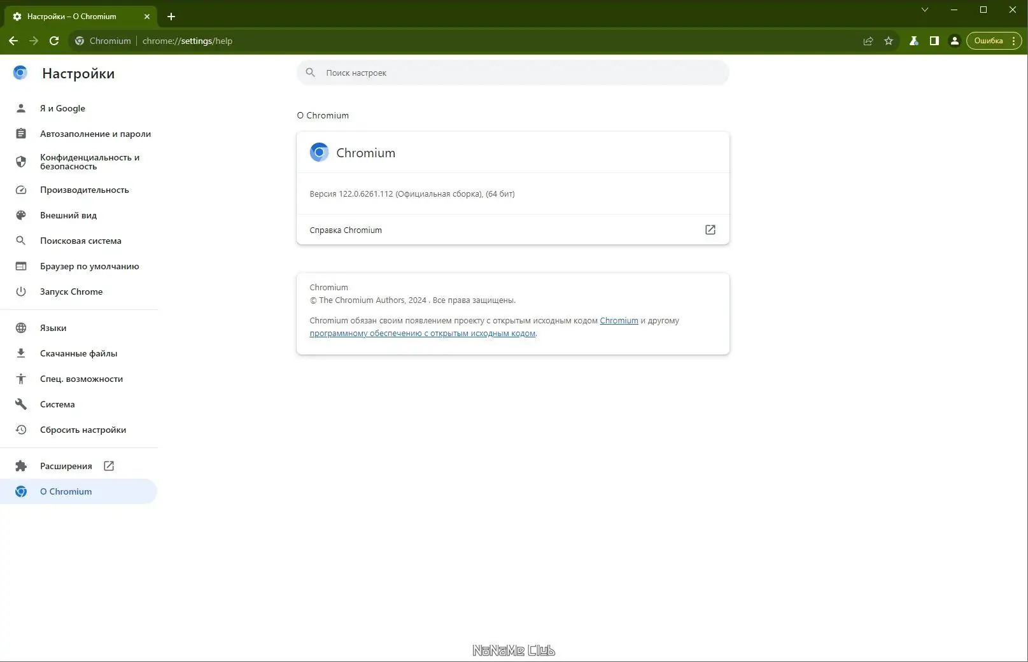The image size is (1028, 662).
Task: Open Расширения page
Action: 79,466
